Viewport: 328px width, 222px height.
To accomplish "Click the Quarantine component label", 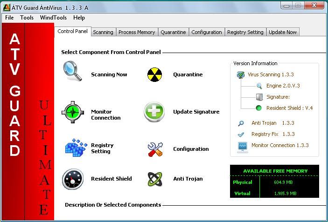I will (188, 74).
